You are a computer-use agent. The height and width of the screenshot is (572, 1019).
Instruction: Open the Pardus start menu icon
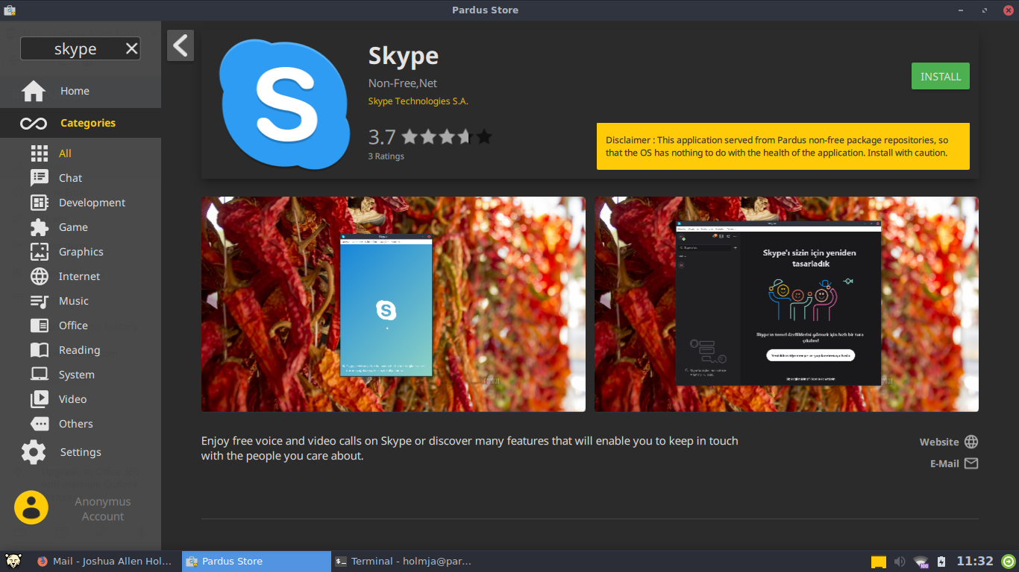click(13, 562)
